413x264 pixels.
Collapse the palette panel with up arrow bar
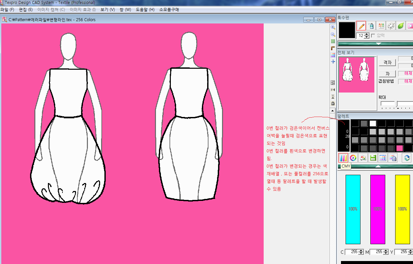(x=378, y=166)
